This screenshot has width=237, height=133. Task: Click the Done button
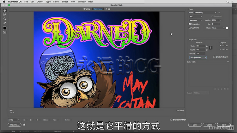point(195,125)
